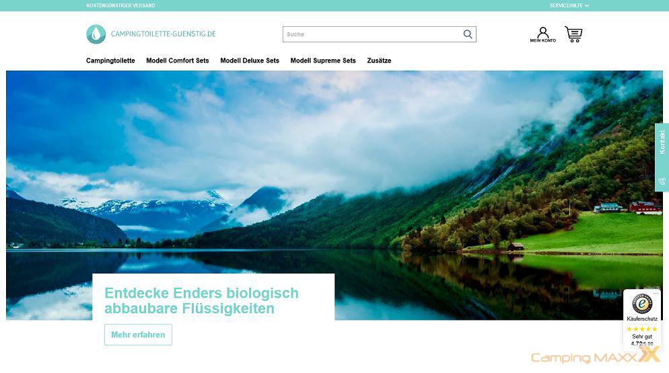Open the Entdecke Enders headline link
Screen dimensions: 669x373
[201, 300]
